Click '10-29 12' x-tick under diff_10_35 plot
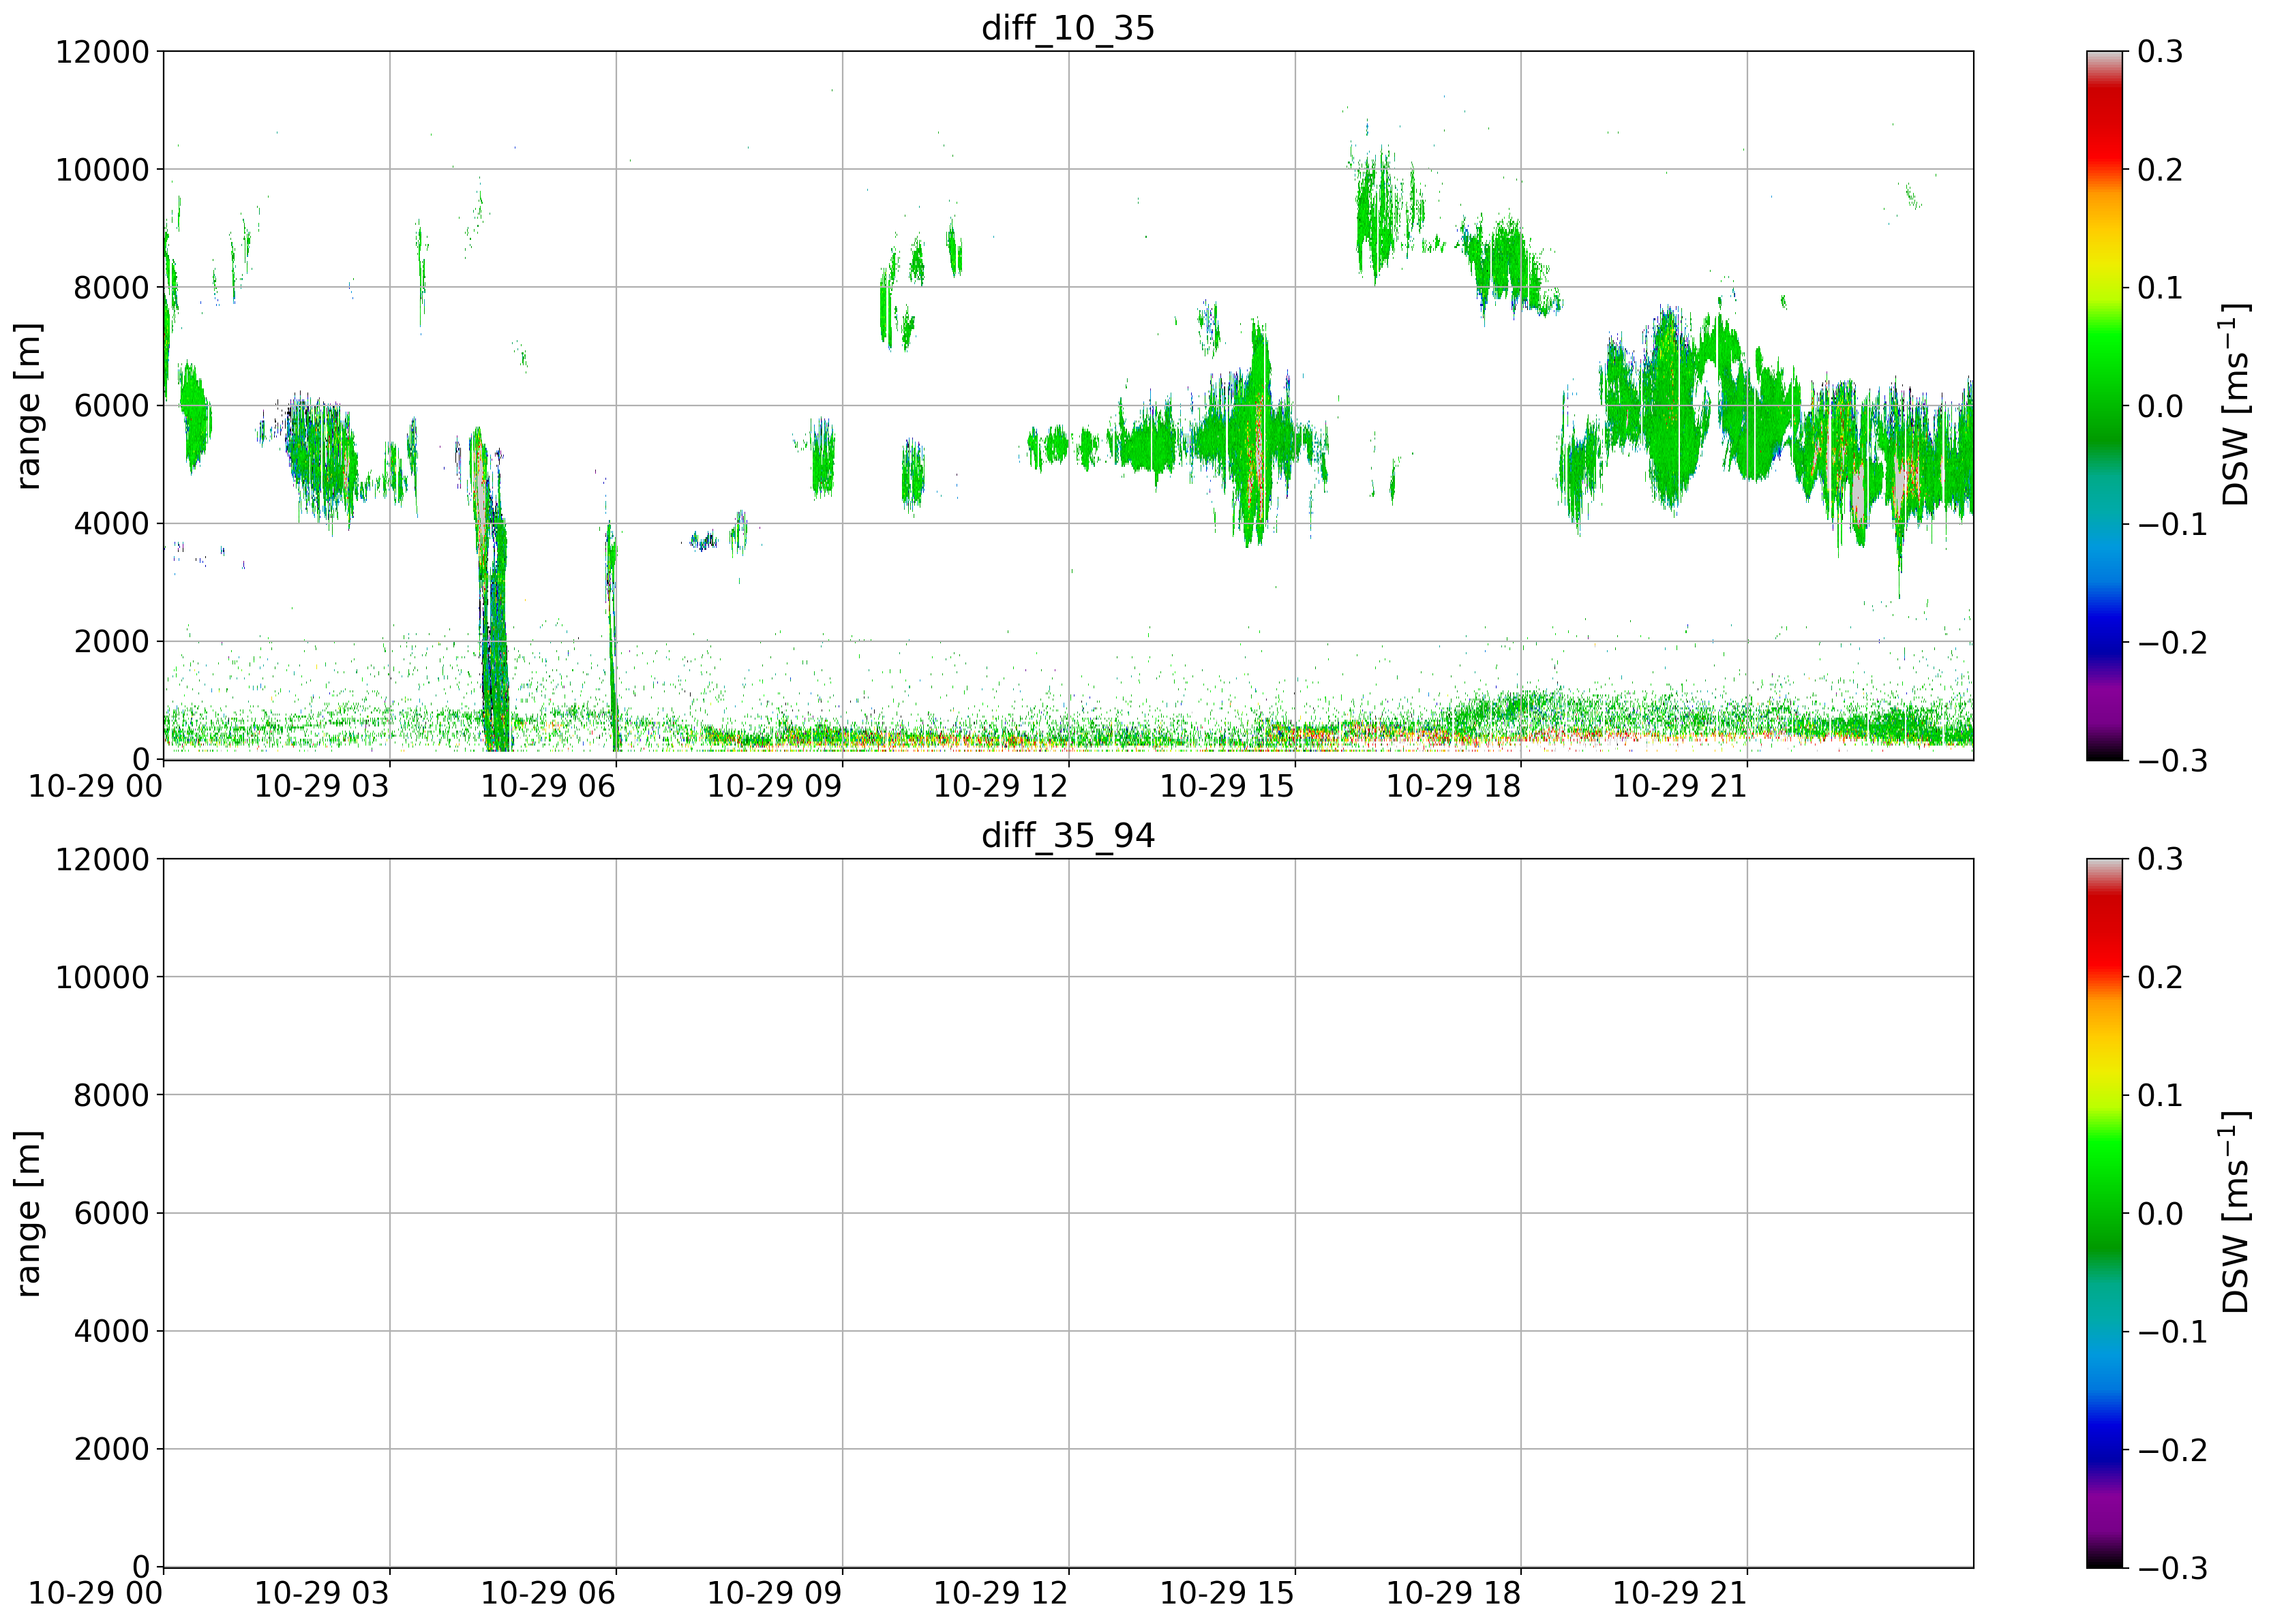The width and height of the screenshot is (2269, 1624). click(x=1000, y=786)
